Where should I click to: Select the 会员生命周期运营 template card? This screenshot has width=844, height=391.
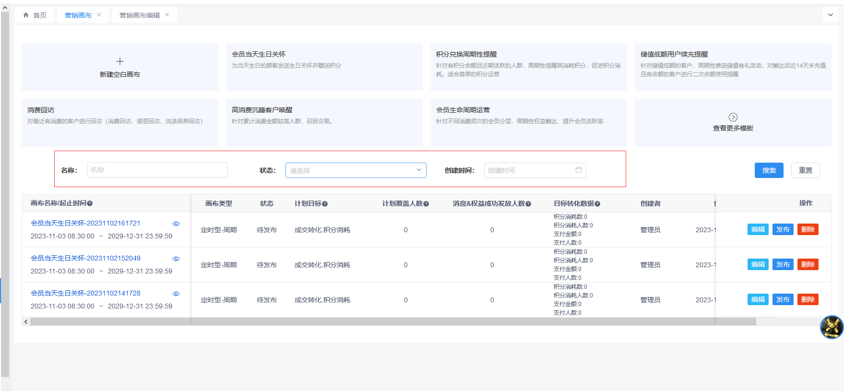coord(529,123)
